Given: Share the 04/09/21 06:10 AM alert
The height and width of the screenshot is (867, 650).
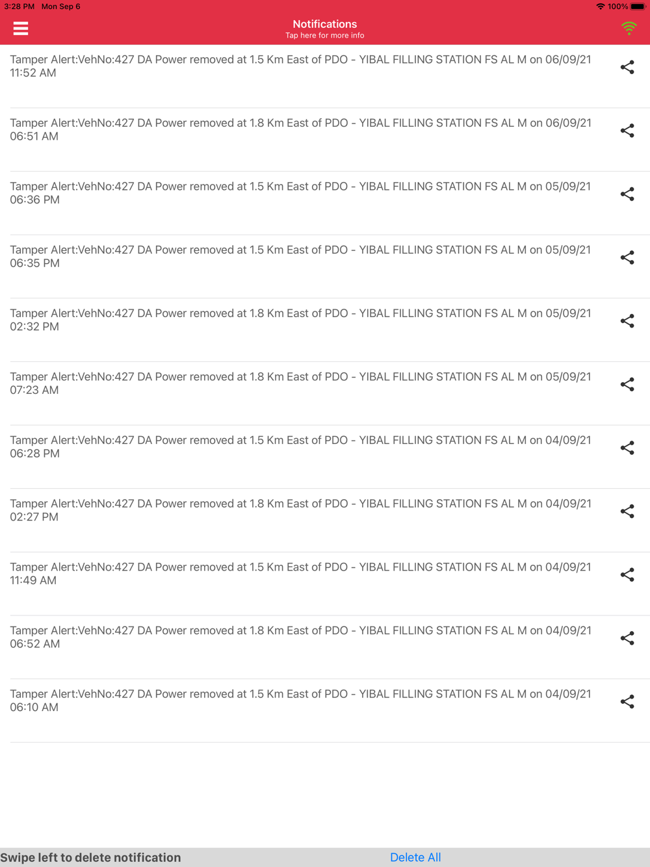Looking at the screenshot, I should click(627, 702).
